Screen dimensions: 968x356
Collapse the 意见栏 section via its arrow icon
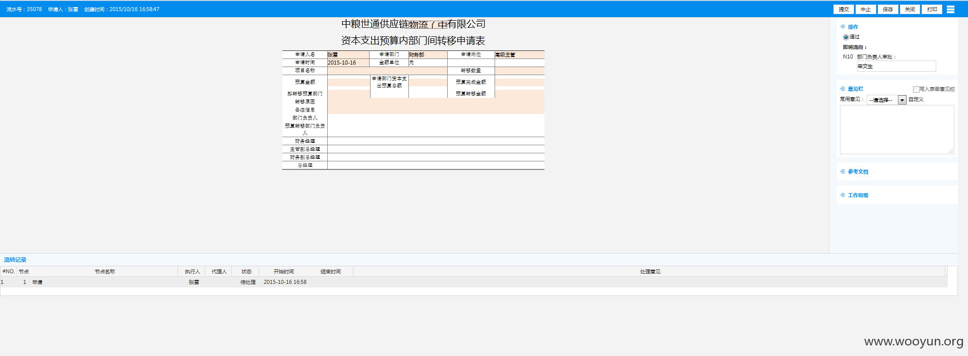[x=842, y=89]
